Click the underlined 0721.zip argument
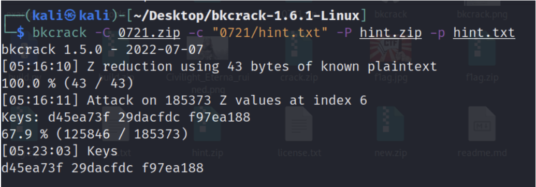 149,33
